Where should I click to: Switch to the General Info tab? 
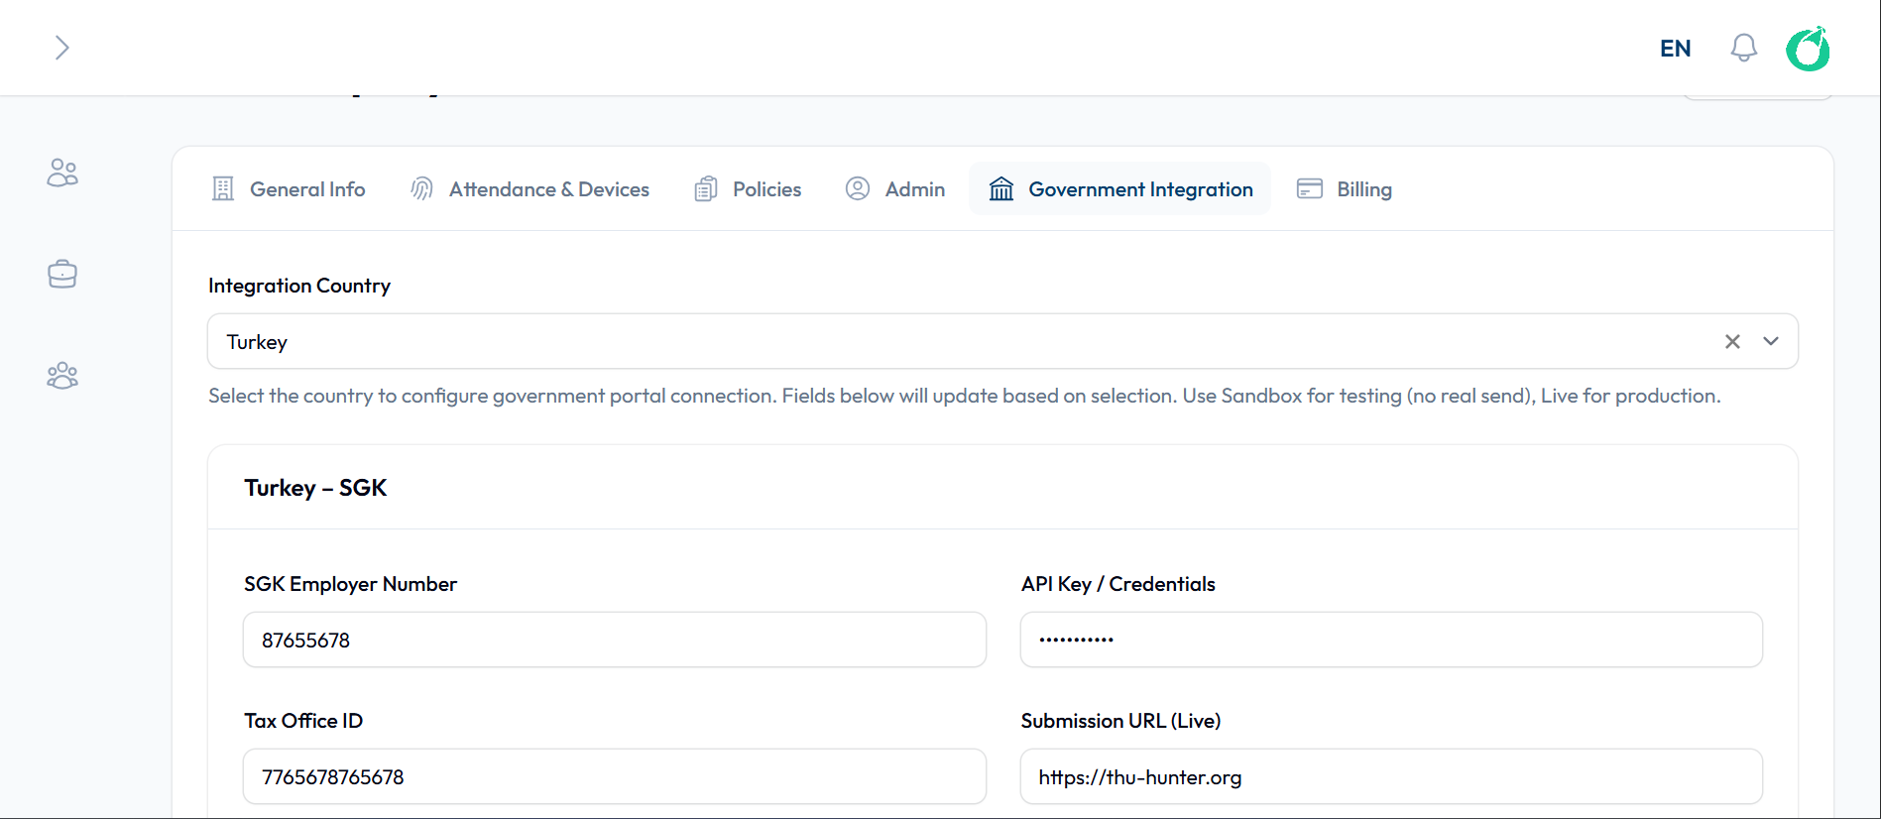(289, 189)
